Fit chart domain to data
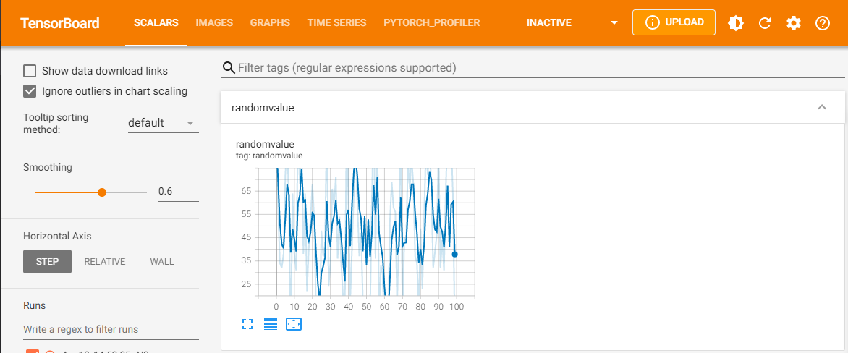Image resolution: width=848 pixels, height=353 pixels. pos(294,324)
